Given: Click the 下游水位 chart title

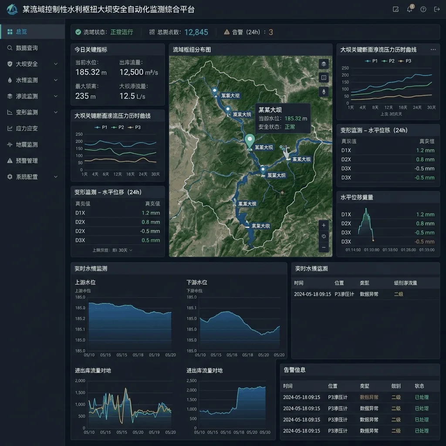Looking at the screenshot, I should [x=196, y=282].
